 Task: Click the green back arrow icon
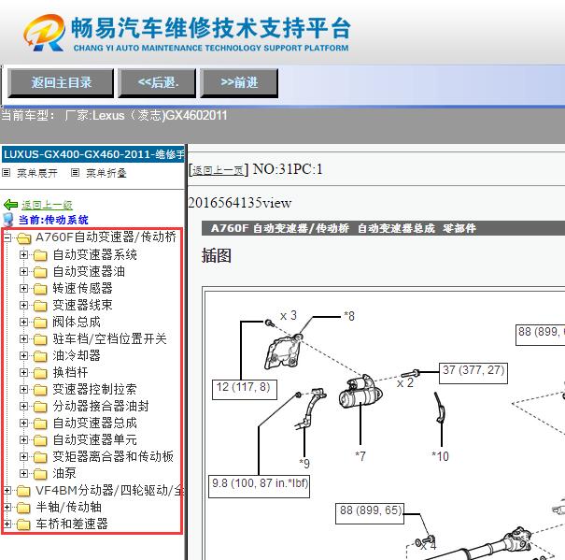pos(10,205)
